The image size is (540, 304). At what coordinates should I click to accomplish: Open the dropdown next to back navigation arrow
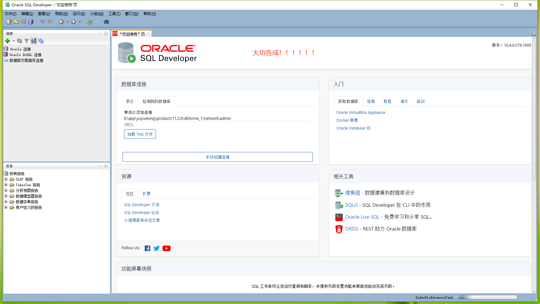click(67, 22)
